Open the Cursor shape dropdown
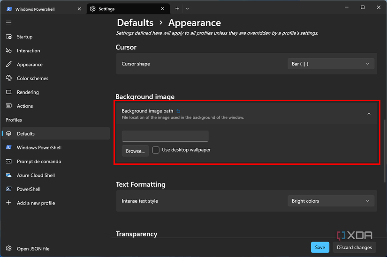387x257 pixels. click(x=331, y=64)
